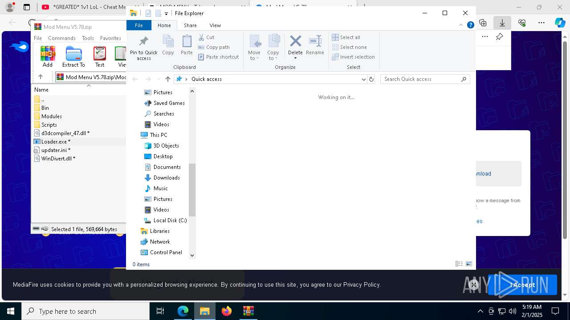Click Select none in ribbon
The width and height of the screenshot is (570, 320).
click(349, 47)
